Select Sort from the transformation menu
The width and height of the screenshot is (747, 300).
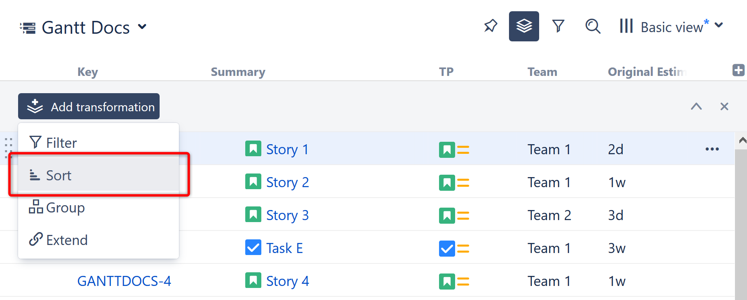(59, 175)
